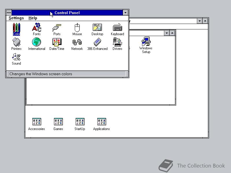Image resolution: width=231 pixels, height=173 pixels.
Task: Open the Control Panel system menu box
Action: pos(9,13)
